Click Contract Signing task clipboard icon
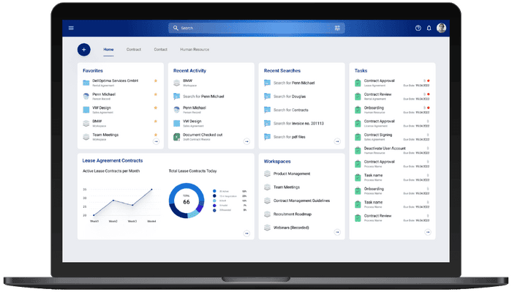The height and width of the screenshot is (292, 512). pyautogui.click(x=358, y=137)
